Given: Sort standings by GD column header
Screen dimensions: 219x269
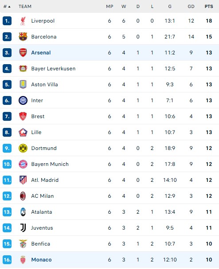Looking at the screenshot, I should (191, 7).
